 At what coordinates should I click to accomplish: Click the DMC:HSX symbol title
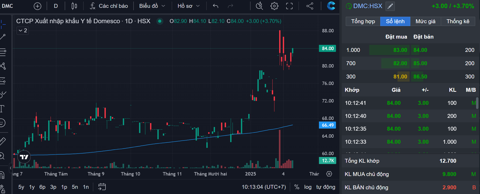pos(368,6)
